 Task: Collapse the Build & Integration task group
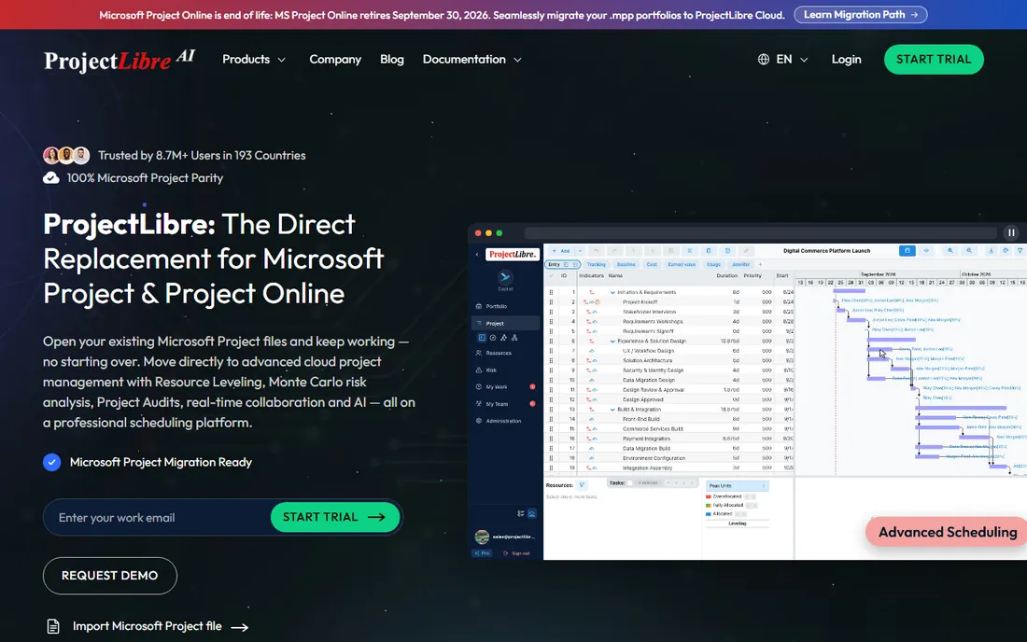(613, 410)
